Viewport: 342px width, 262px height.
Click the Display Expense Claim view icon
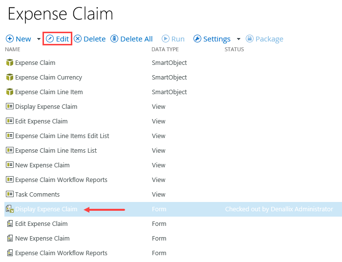pos(9,106)
